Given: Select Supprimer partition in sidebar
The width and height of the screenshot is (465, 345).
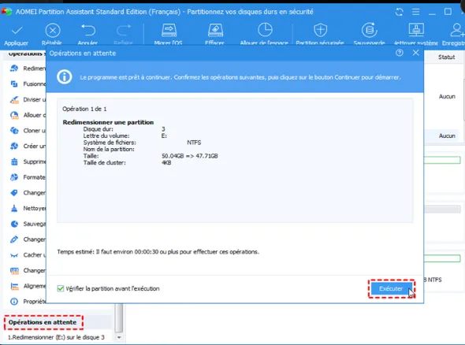Looking at the screenshot, I should tap(28, 161).
